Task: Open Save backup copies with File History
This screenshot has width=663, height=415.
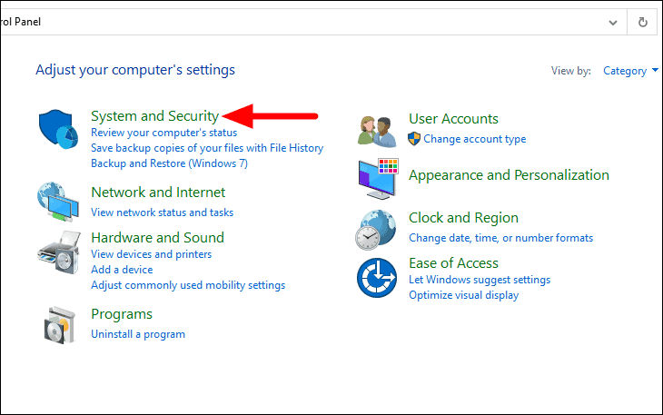Action: pos(207,148)
